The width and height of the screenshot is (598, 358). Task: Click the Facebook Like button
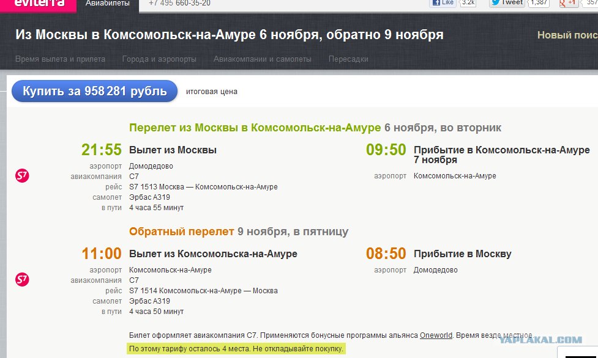(443, 2)
